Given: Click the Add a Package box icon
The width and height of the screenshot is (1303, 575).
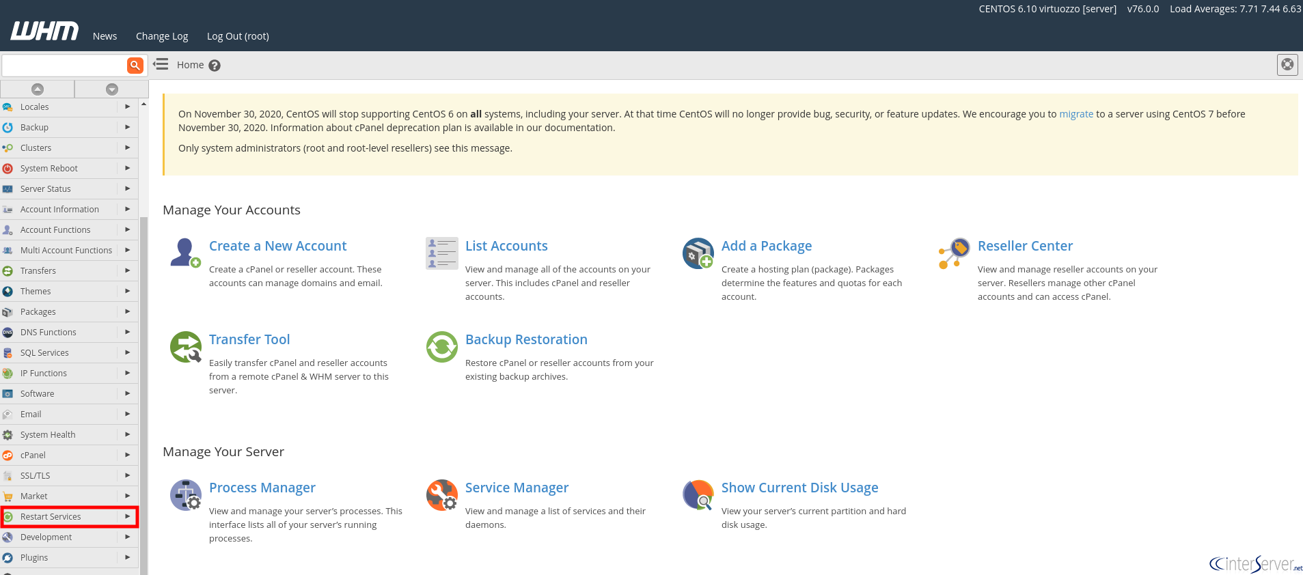Looking at the screenshot, I should point(698,253).
